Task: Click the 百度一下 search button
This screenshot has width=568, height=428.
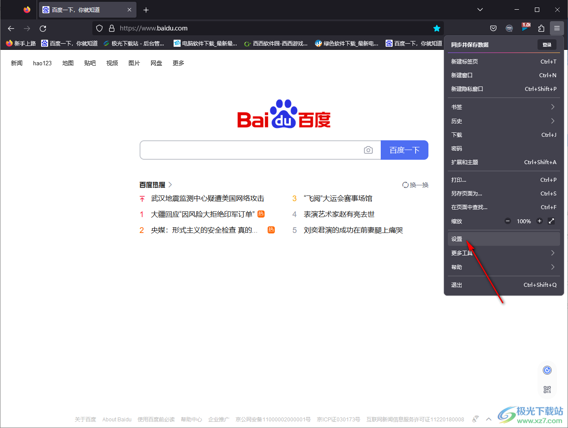Action: [405, 150]
